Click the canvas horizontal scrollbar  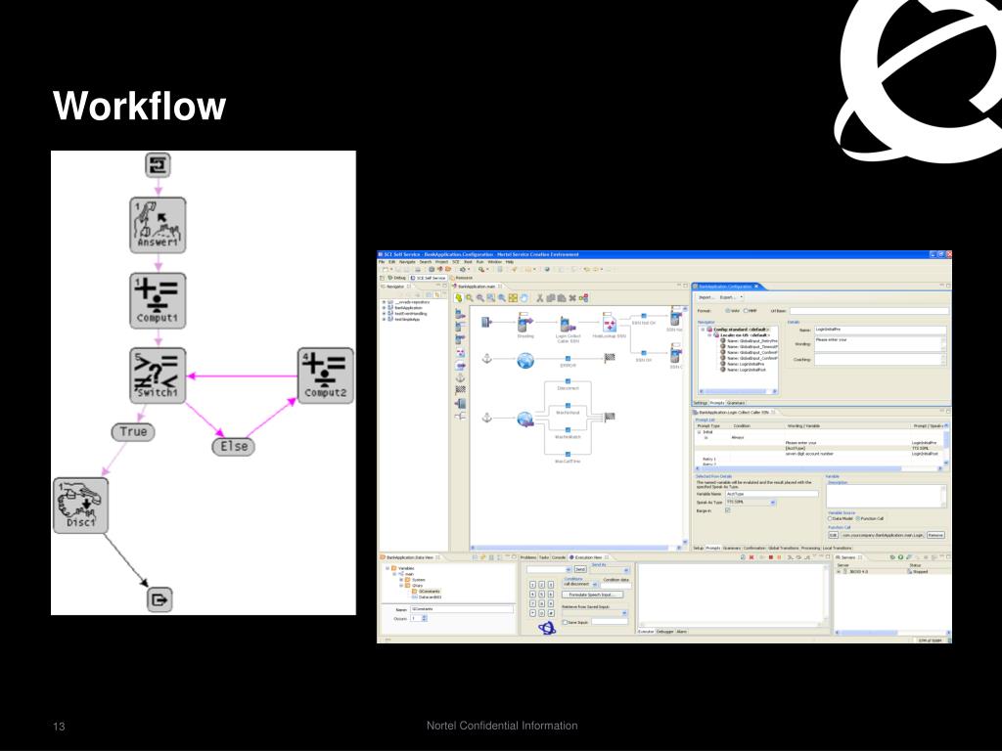click(577, 548)
